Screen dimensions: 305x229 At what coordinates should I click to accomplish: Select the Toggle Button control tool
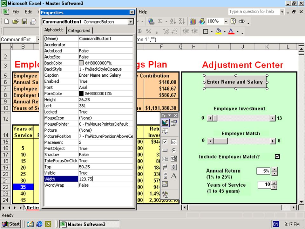[165, 167]
